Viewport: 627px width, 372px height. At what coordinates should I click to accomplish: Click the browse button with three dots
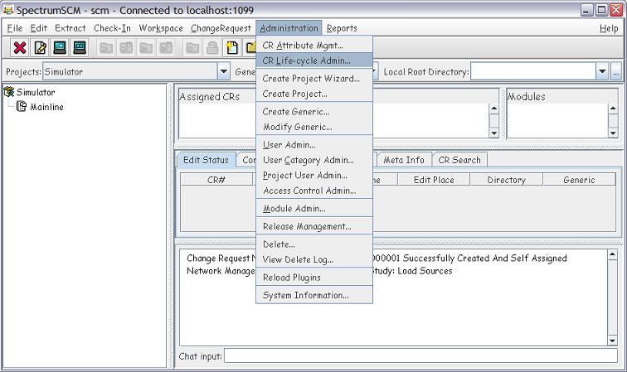click(615, 71)
